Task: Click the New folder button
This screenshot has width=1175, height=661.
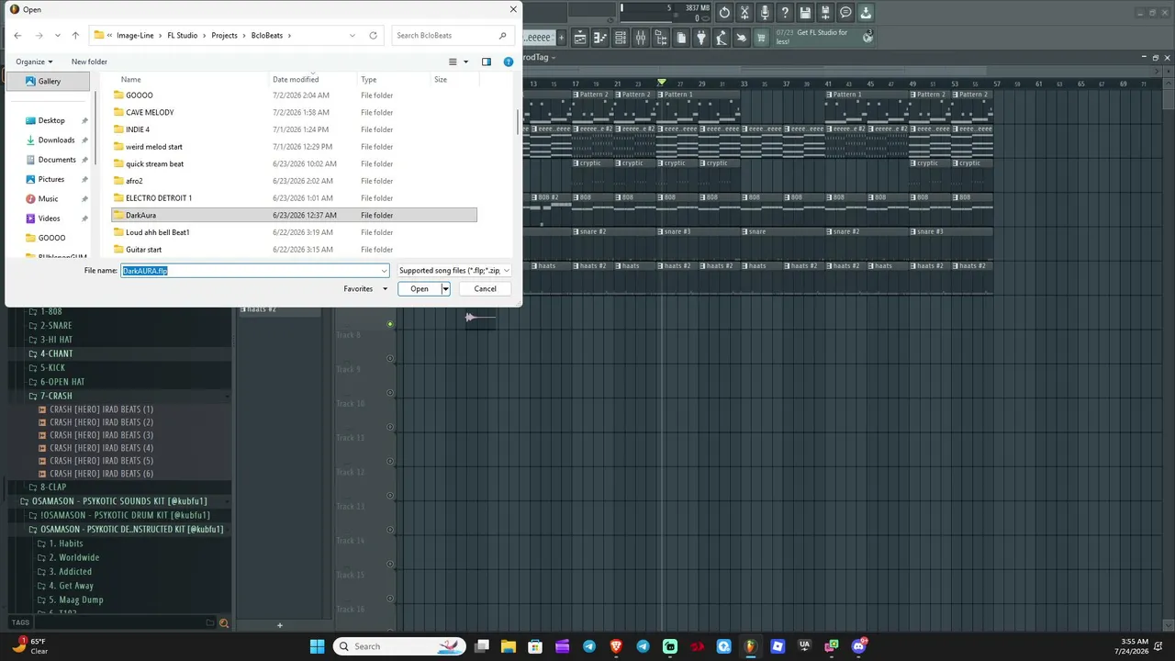Action: [x=89, y=62]
